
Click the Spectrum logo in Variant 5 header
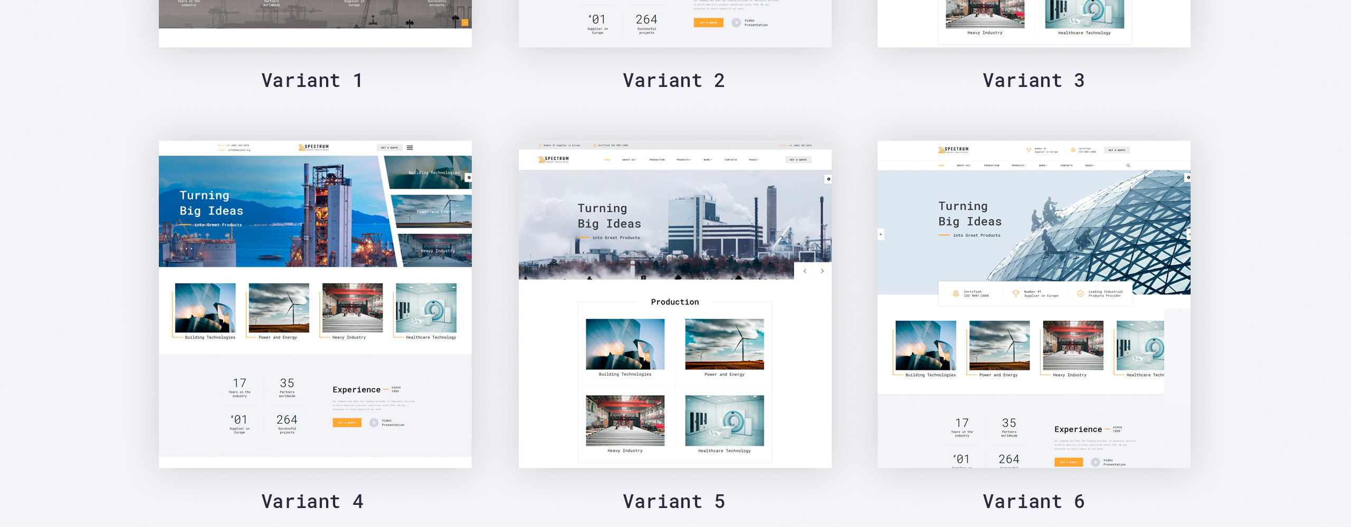pos(554,159)
